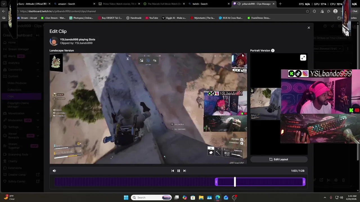The height and width of the screenshot is (202, 360).
Task: Open the FrankDimes Stream bookmark
Action: (259, 18)
